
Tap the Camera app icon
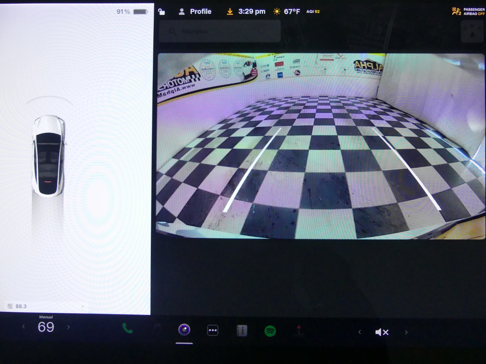pos(184,330)
